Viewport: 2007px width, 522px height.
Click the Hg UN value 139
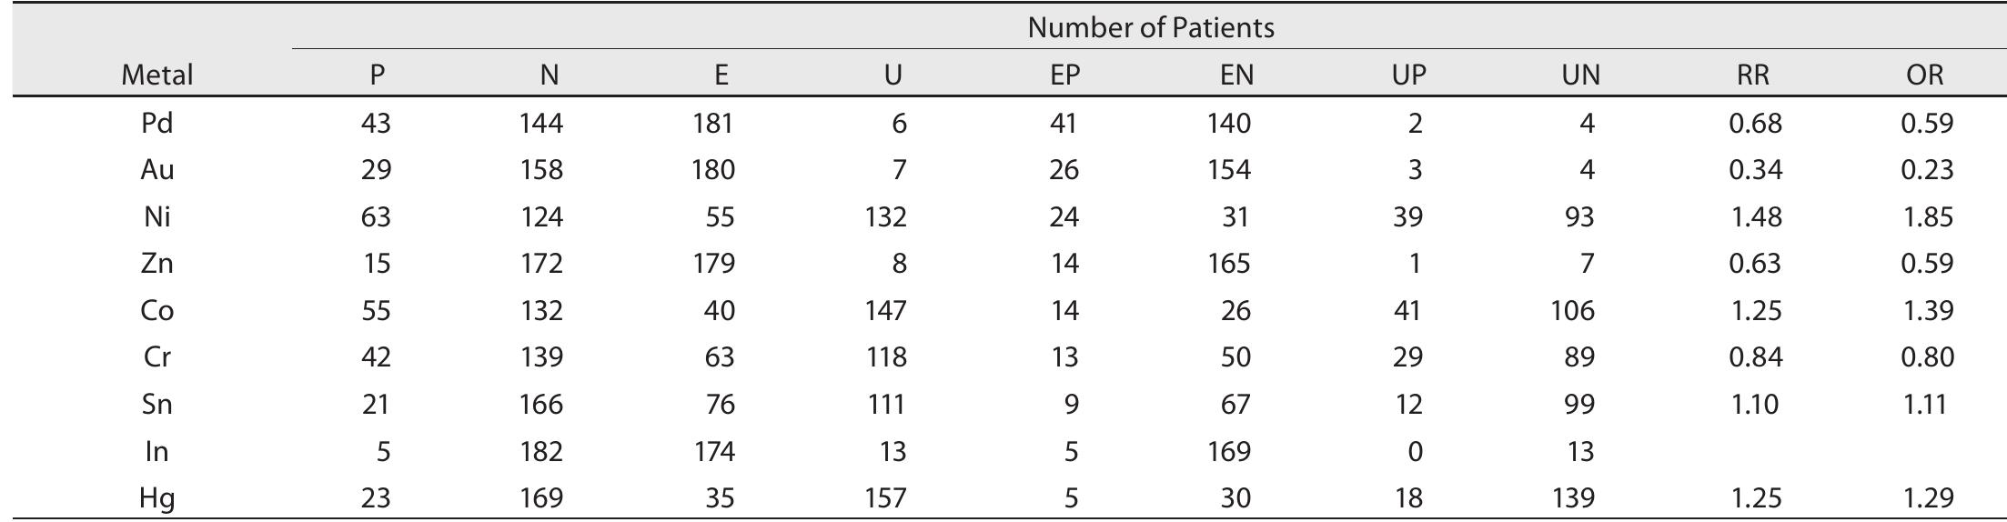pyautogui.click(x=1573, y=498)
